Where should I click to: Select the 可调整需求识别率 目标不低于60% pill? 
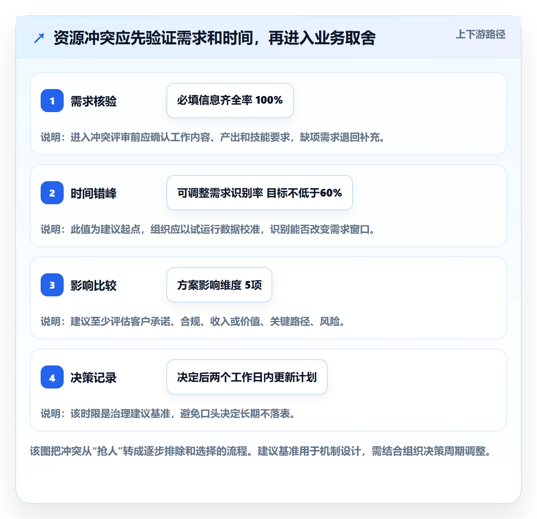(260, 193)
